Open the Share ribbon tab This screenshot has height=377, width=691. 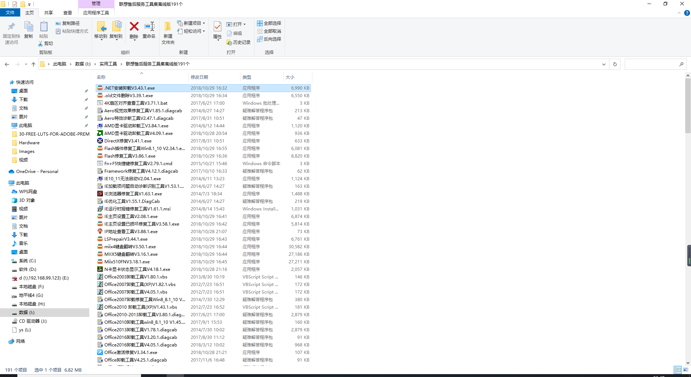49,13
